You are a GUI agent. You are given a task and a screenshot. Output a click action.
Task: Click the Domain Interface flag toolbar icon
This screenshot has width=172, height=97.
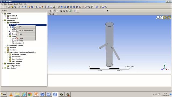(77, 7)
